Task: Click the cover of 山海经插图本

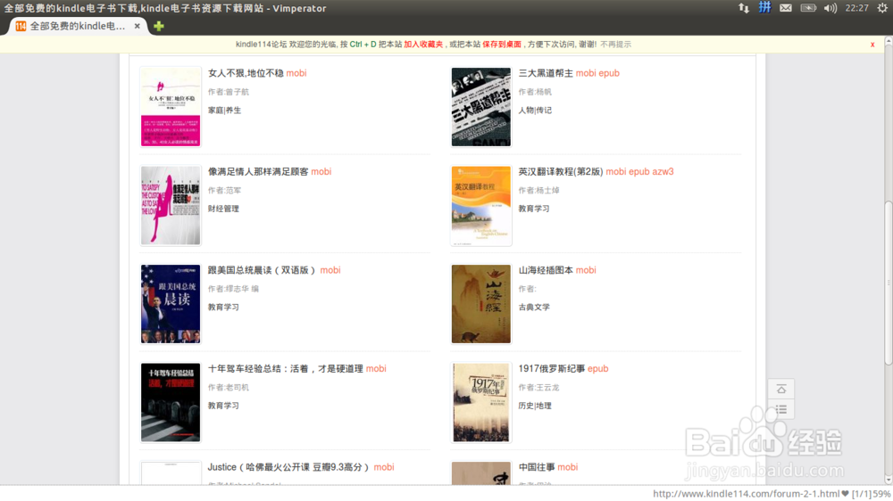Action: click(481, 304)
